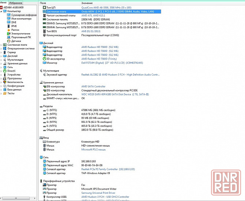This screenshot has height=201, width=245.
Task: Click left panel scrollbar right arrow
Action: 35,198
